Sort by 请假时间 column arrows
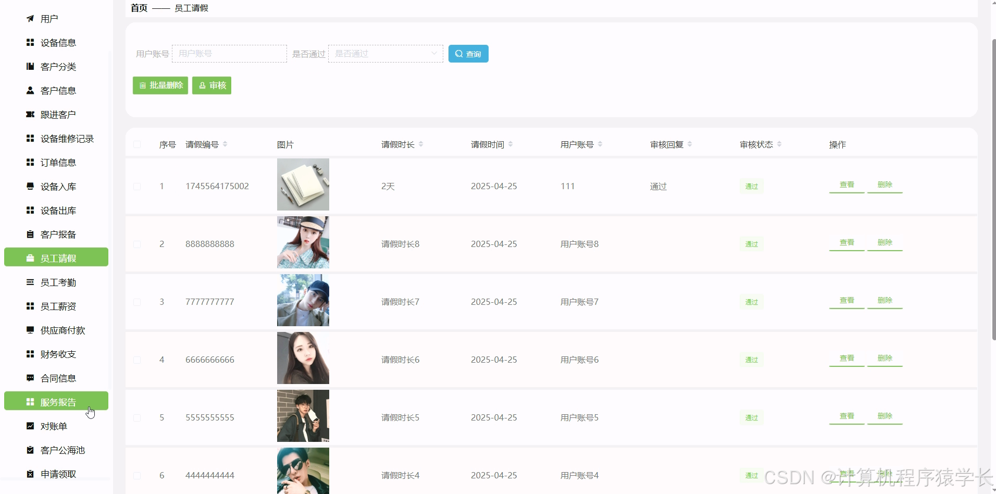Viewport: 996px width, 494px height. [x=511, y=144]
